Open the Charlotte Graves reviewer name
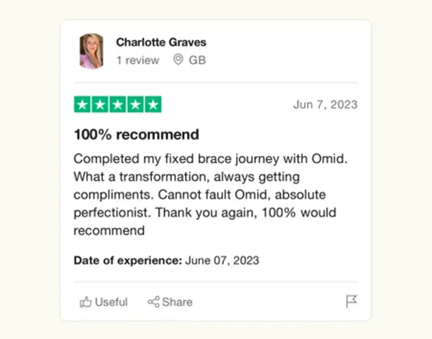 point(161,42)
